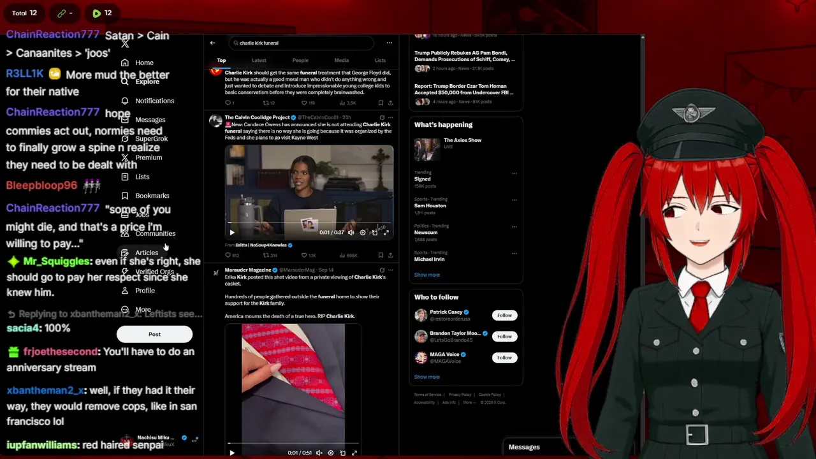The image size is (816, 459).
Task: Open picture-in-picture on Candace Owens video
Action: 374,233
